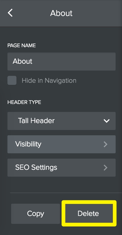Click the Tall Header text
The image size is (122, 235).
pos(36,121)
